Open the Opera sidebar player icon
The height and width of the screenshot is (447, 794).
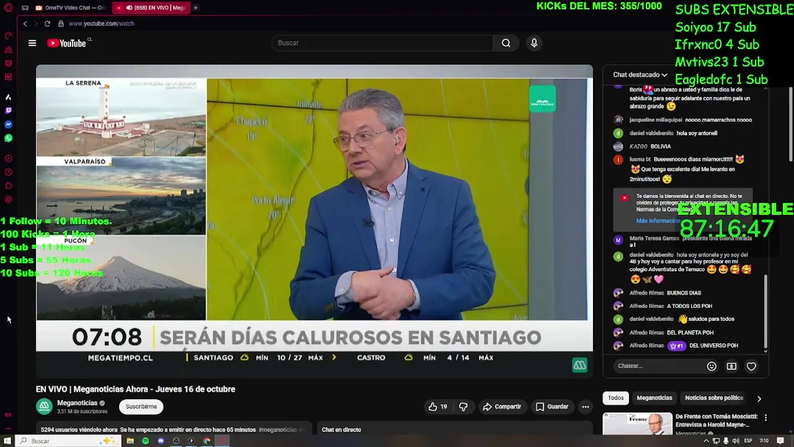point(8,158)
